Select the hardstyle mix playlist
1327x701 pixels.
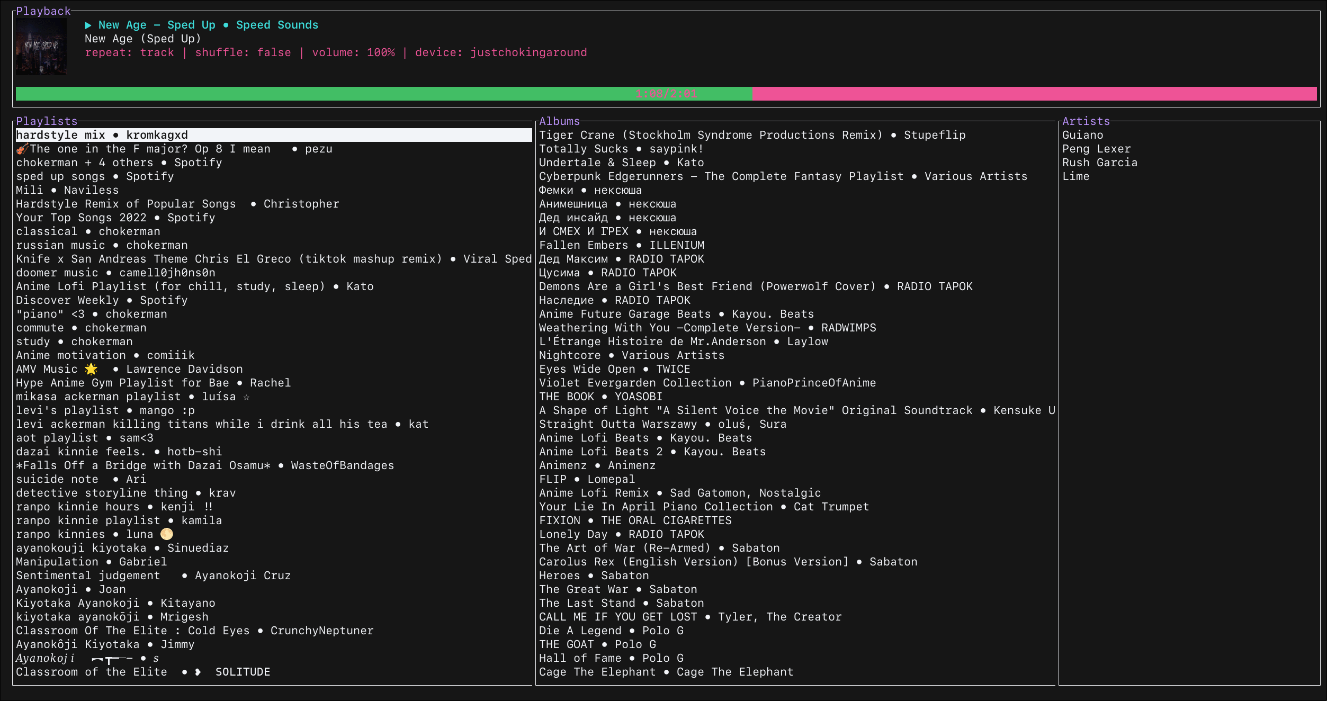(102, 135)
